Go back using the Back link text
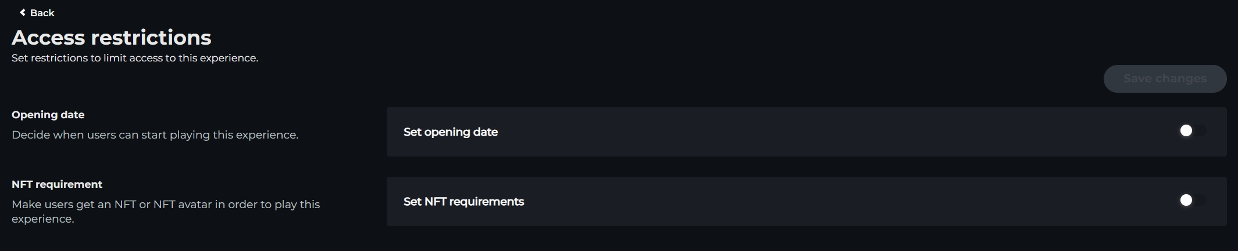The width and height of the screenshot is (1238, 251). 42,13
